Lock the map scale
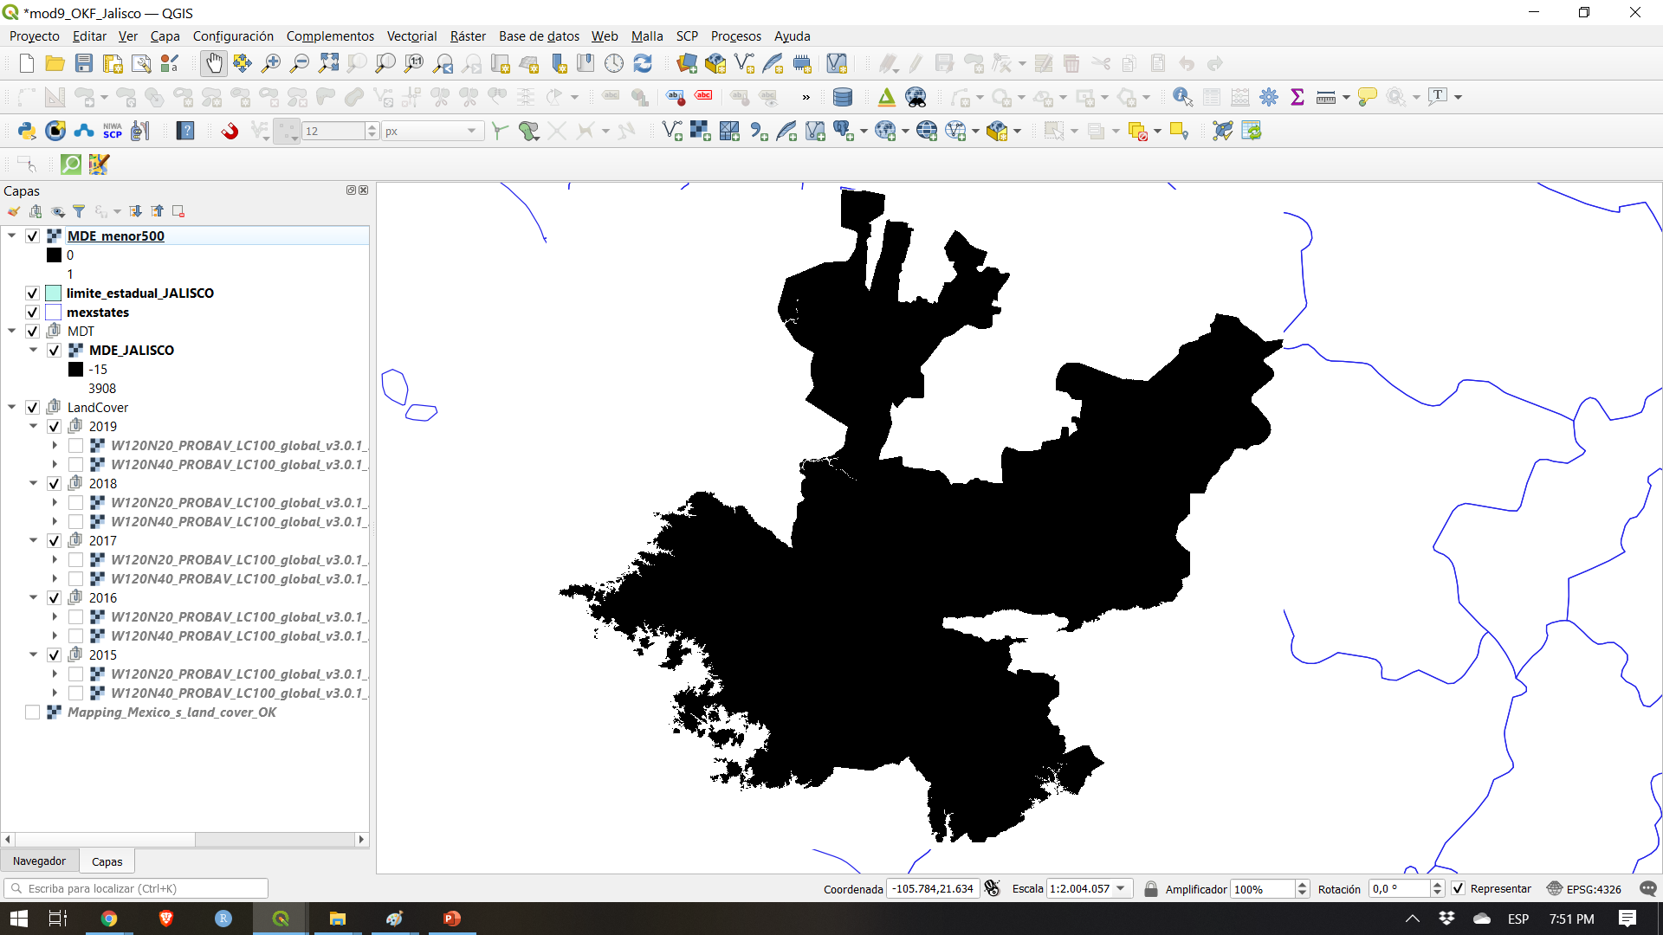 (1150, 889)
